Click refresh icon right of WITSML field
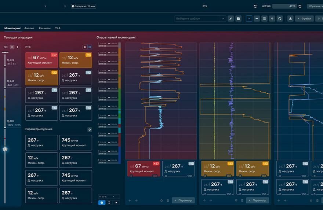 [x=300, y=6]
